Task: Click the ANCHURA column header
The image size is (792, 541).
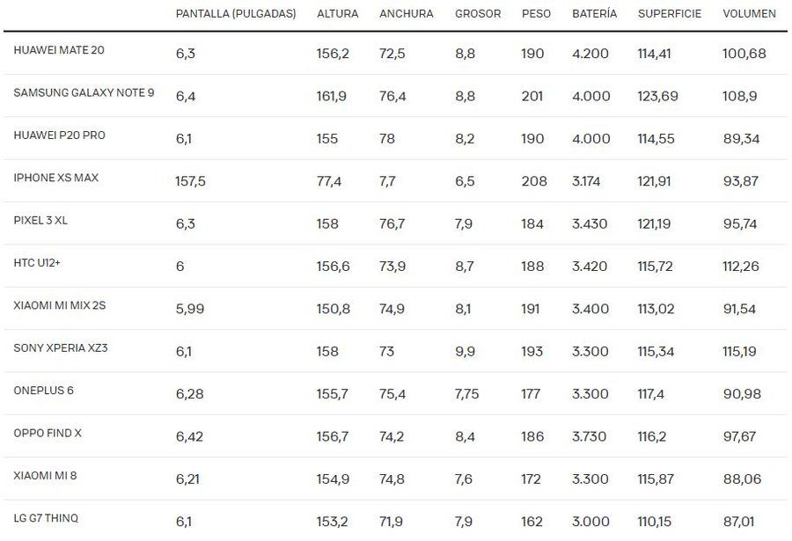Action: [x=406, y=14]
